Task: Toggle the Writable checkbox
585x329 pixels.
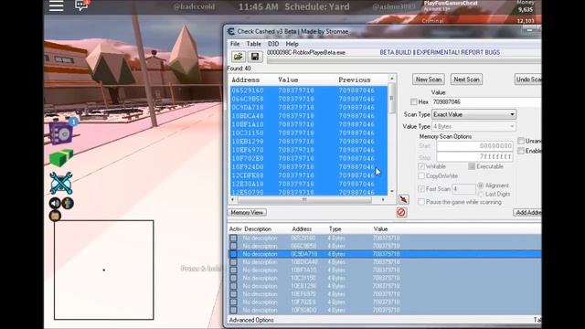Action: tap(421, 166)
